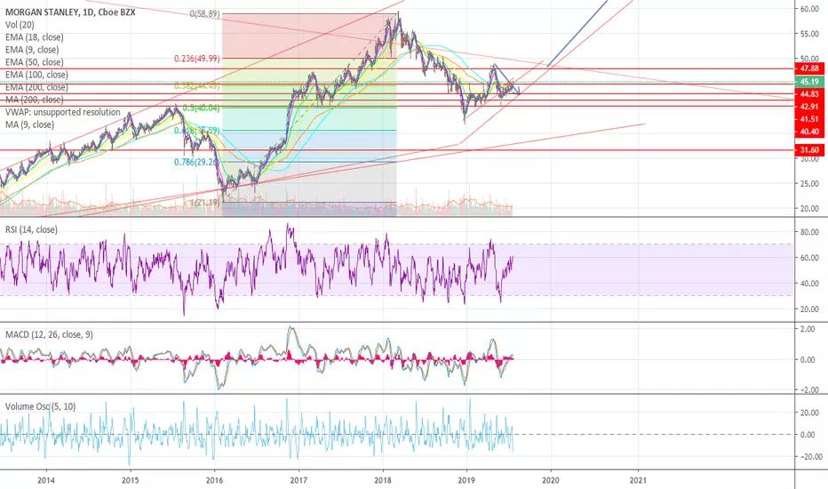The height and width of the screenshot is (489, 828).
Task: Click 80.00 on the RSI scale
Action: (809, 232)
